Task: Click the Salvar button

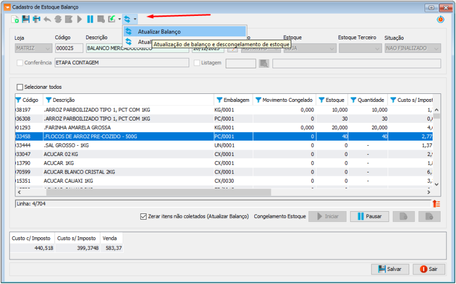Action: [390, 269]
